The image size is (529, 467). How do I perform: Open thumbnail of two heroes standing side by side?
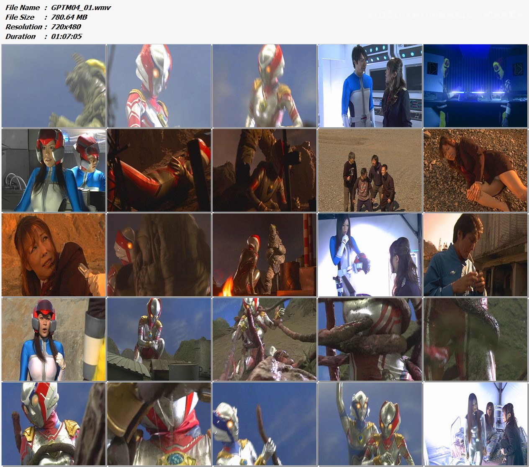(370, 424)
